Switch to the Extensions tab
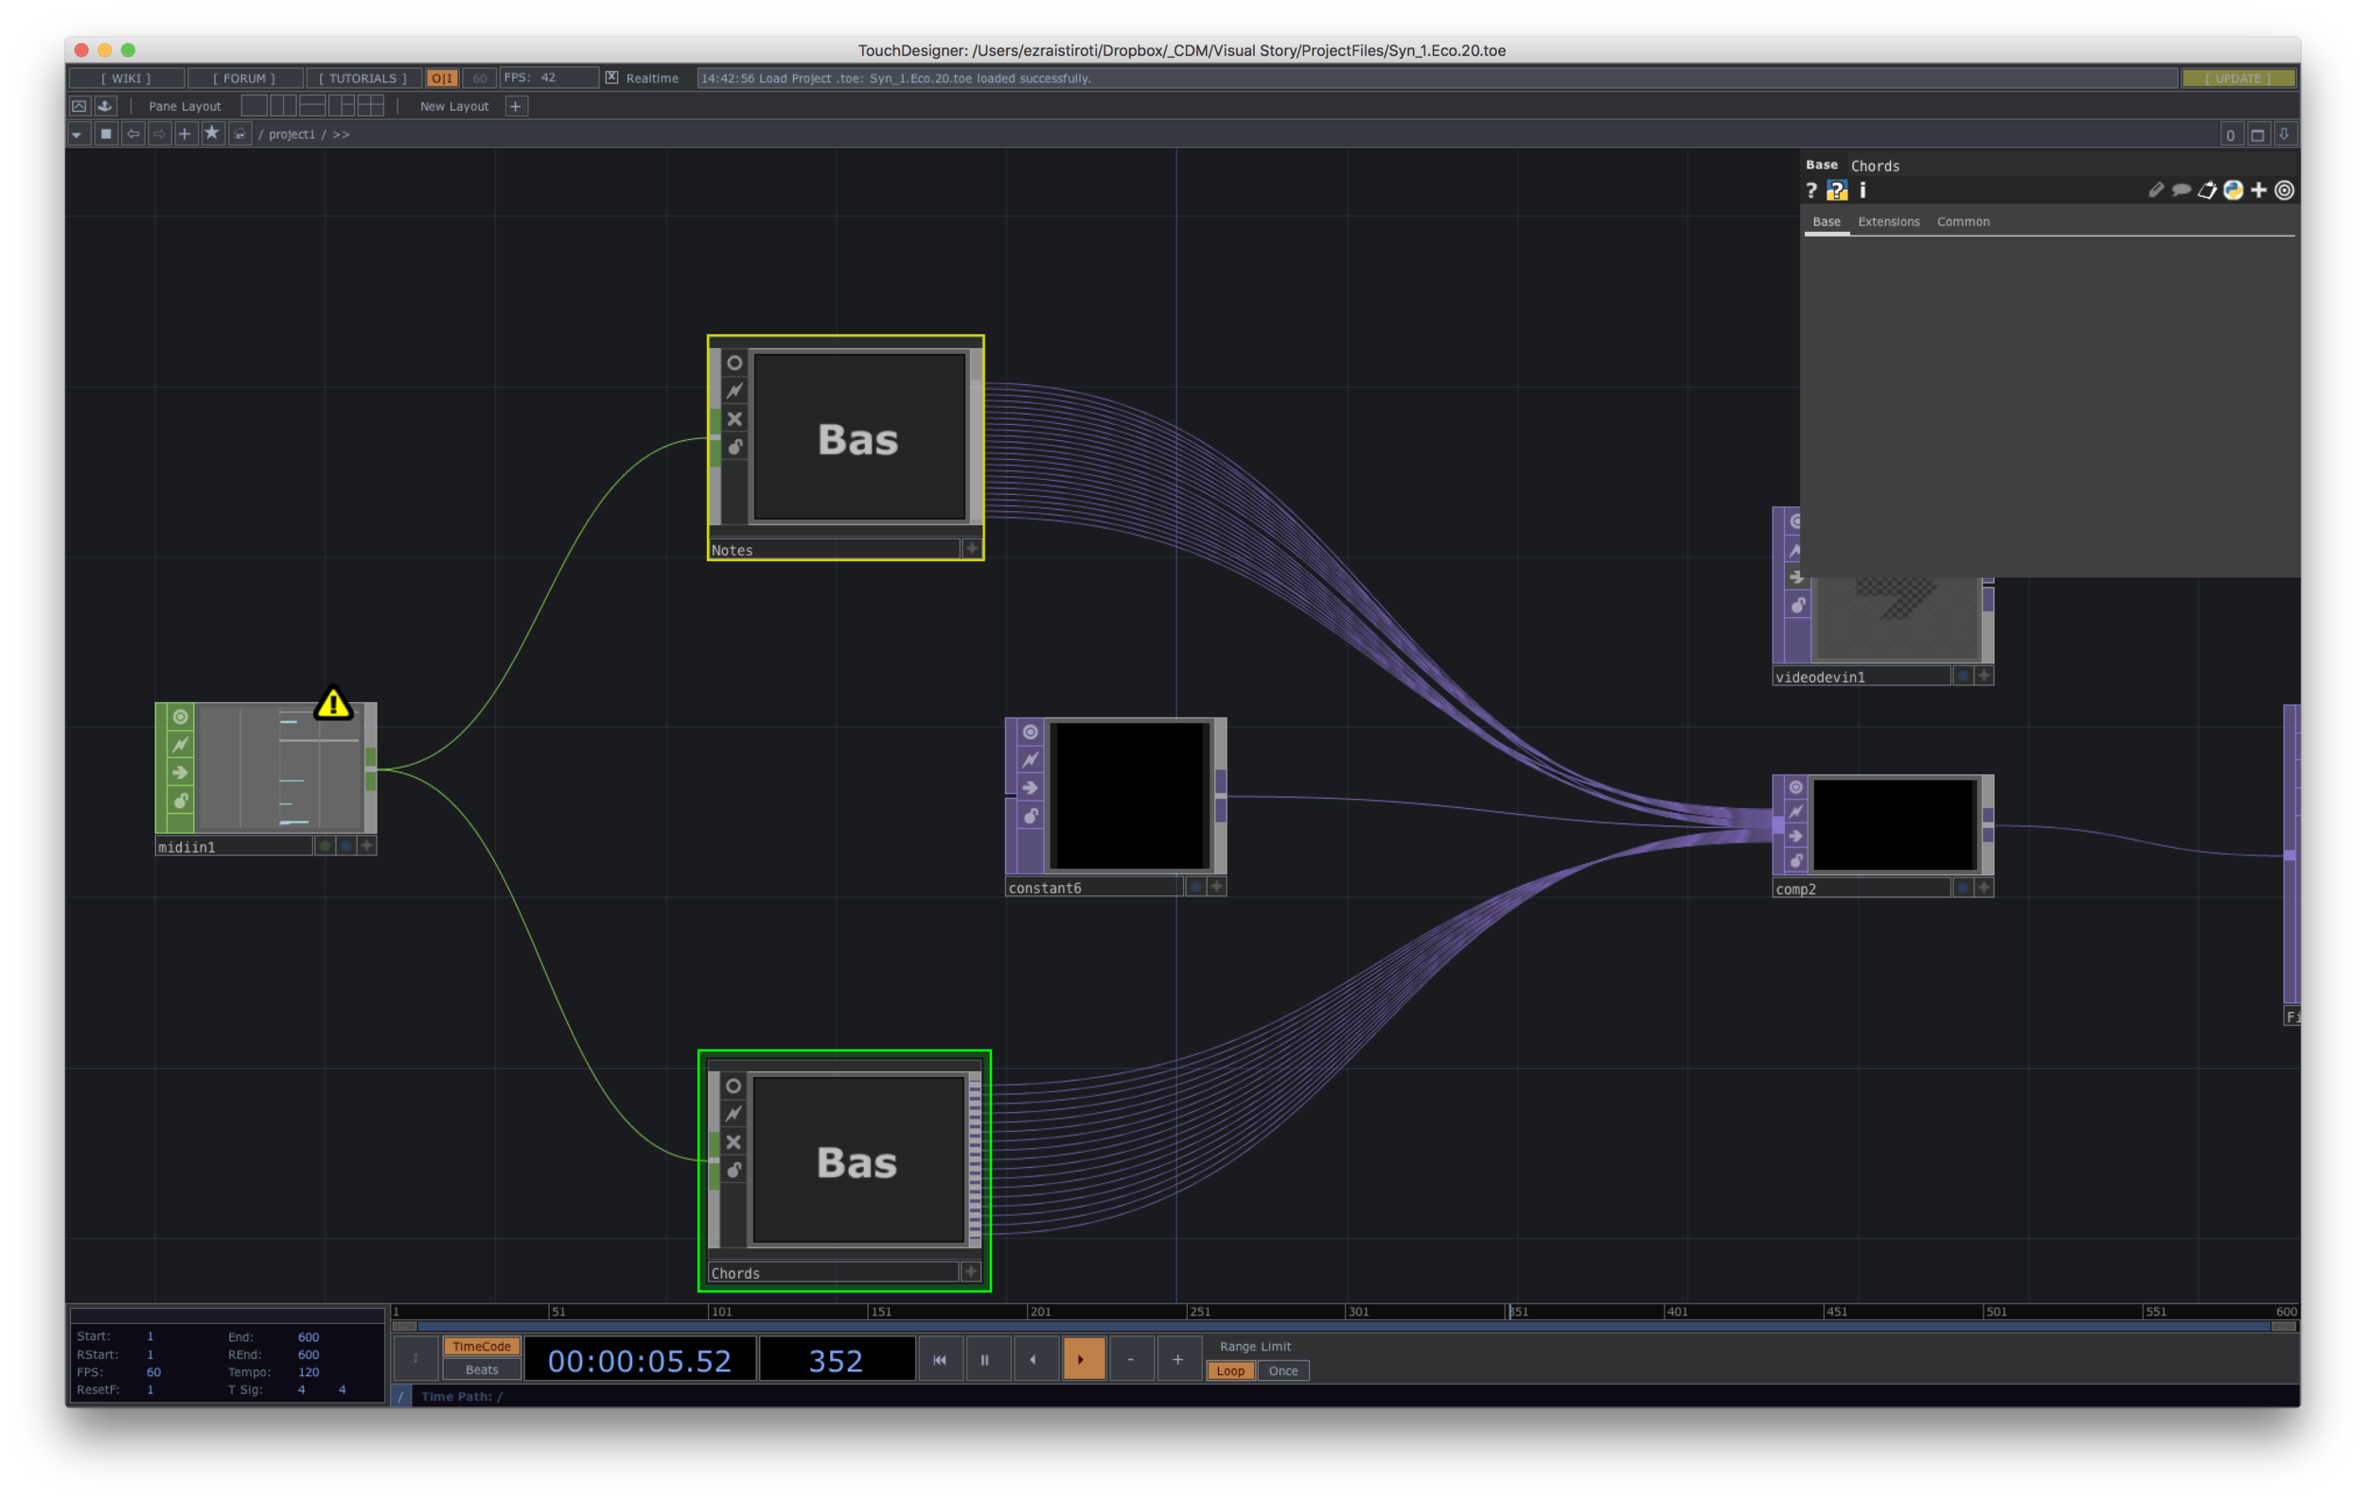The width and height of the screenshot is (2366, 1501). pos(1887,222)
